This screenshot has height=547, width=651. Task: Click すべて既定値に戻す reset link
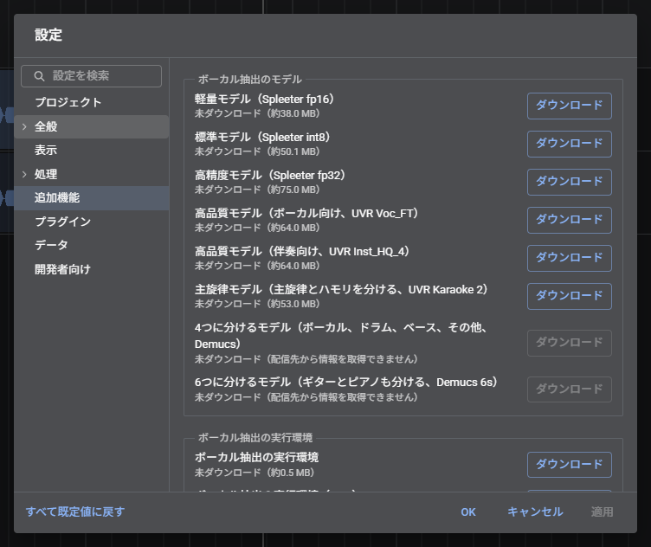[x=75, y=512]
